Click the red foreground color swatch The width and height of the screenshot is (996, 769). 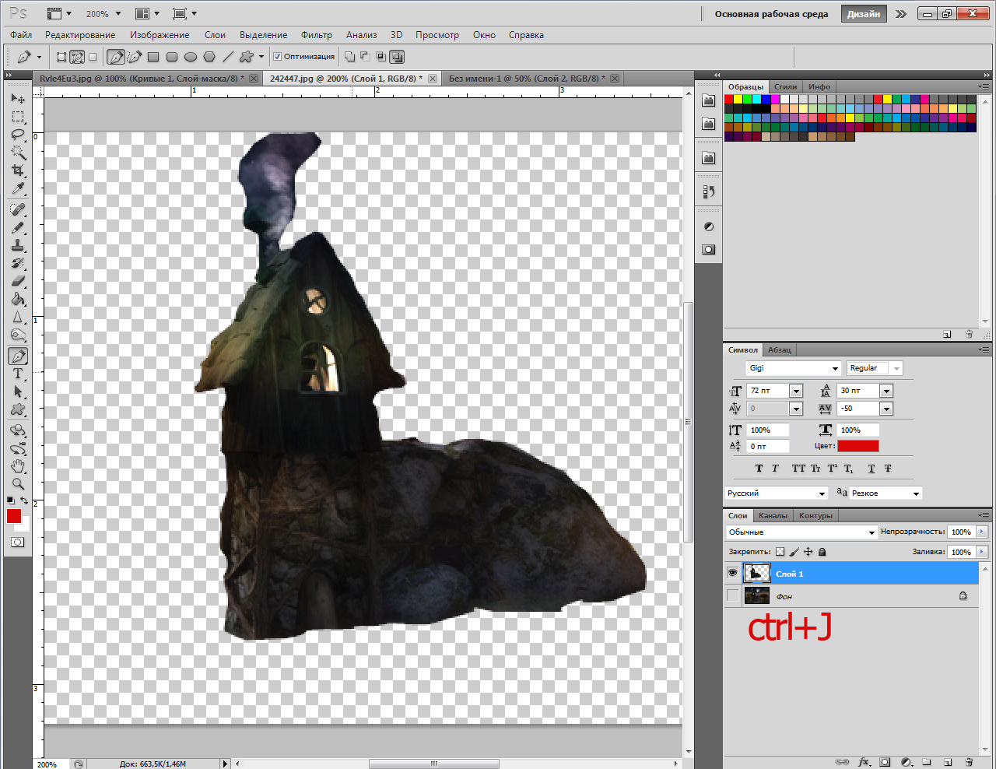14,516
